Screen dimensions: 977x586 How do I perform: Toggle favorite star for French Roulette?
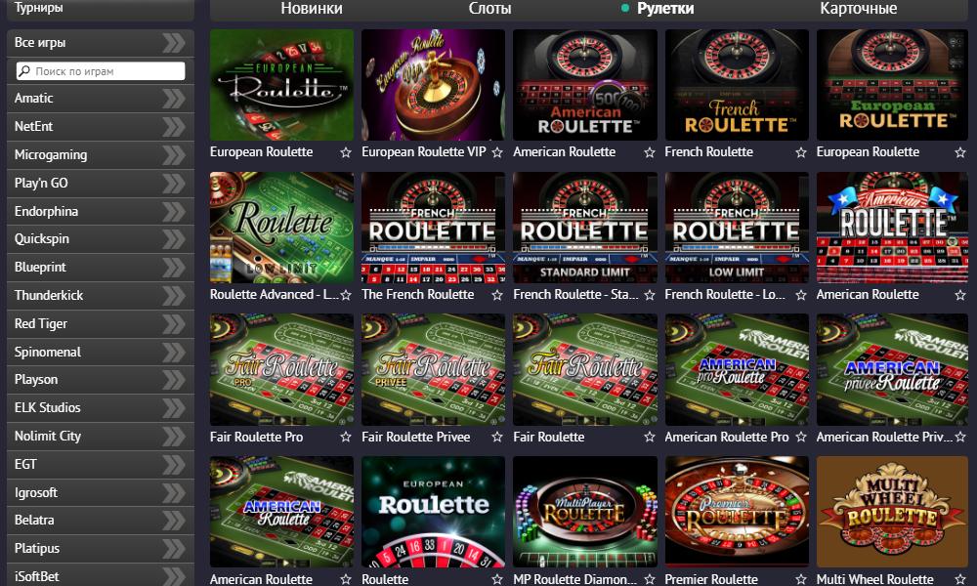coord(801,152)
